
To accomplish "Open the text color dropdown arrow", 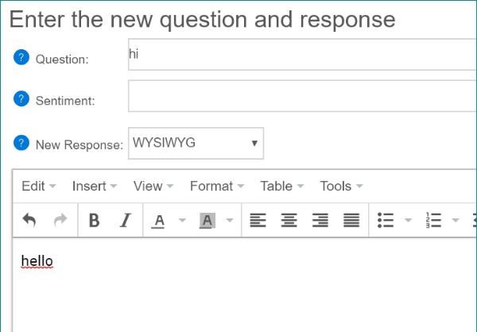I will 181,221.
